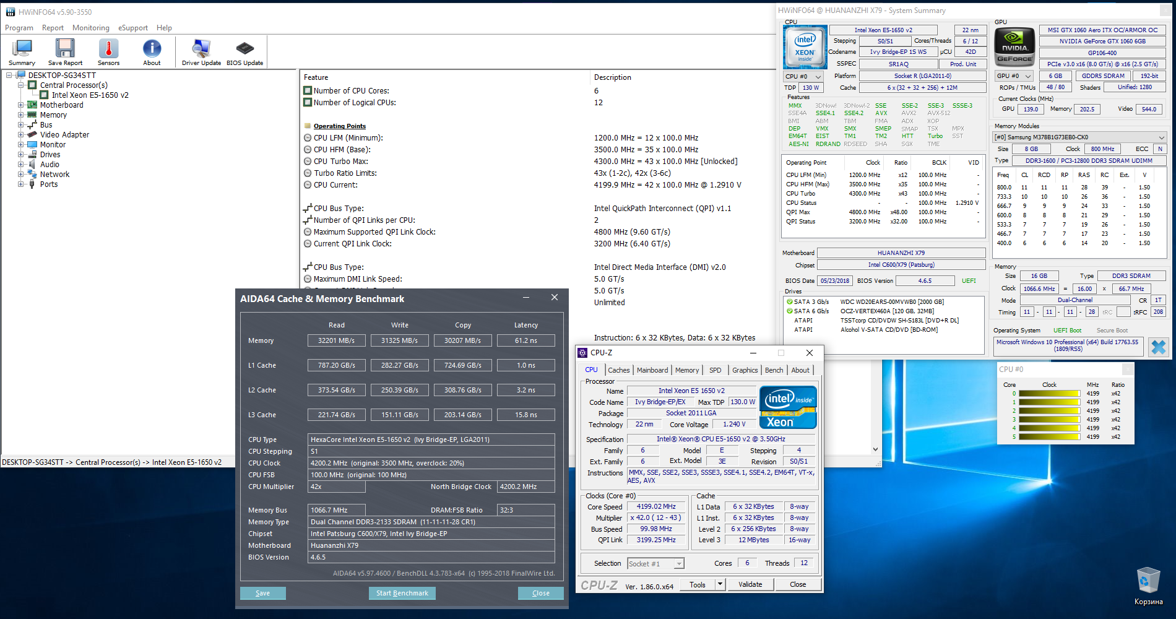Click Start Benchmark in AIDA64
This screenshot has width=1176, height=619.
click(402, 593)
